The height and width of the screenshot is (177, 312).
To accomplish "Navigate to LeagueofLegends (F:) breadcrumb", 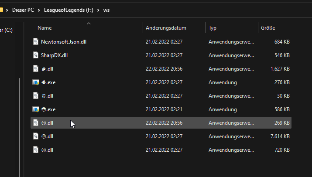I will click(69, 10).
